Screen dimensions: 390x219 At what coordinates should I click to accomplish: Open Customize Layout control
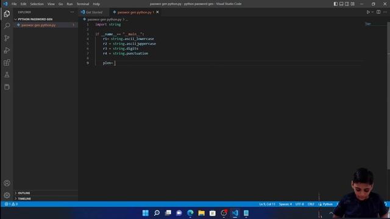[353, 4]
